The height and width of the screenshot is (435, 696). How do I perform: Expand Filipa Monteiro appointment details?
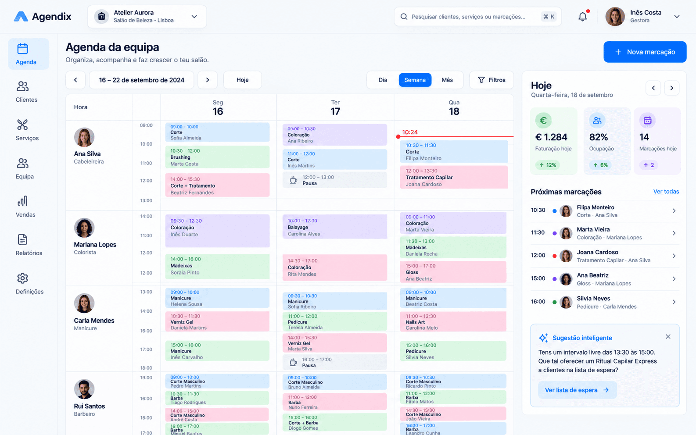click(x=674, y=211)
